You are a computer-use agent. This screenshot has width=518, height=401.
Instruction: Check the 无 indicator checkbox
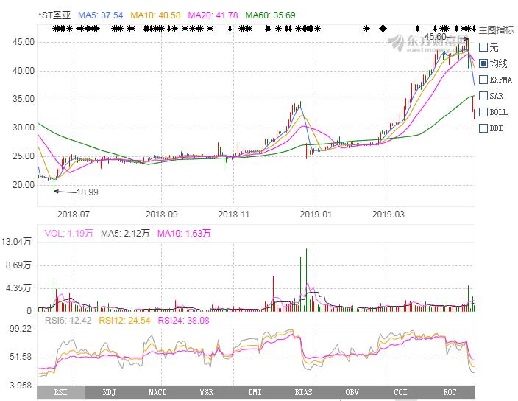pos(483,47)
